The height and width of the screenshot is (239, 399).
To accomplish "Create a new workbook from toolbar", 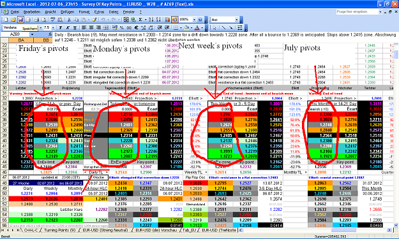I will point(6,20).
